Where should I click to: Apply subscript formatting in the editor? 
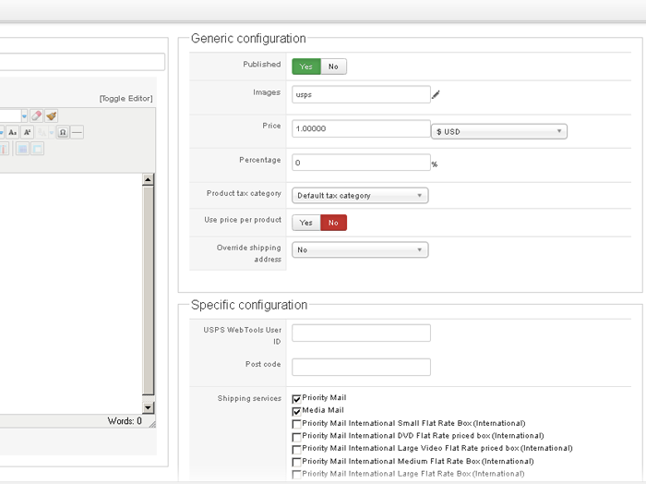click(x=13, y=132)
